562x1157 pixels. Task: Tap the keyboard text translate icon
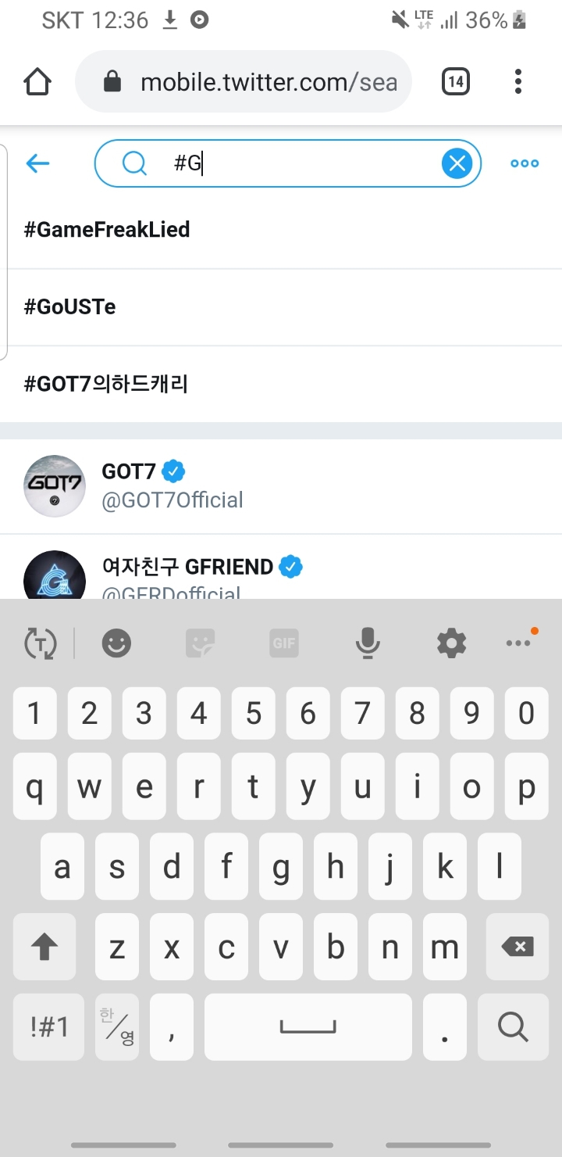point(41,644)
